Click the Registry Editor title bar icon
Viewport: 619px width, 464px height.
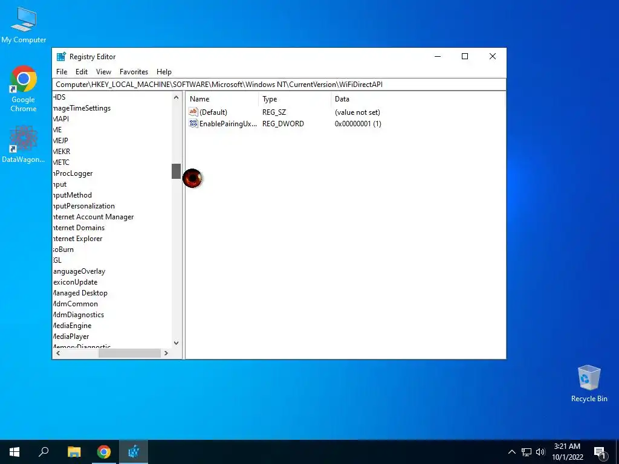(x=61, y=56)
